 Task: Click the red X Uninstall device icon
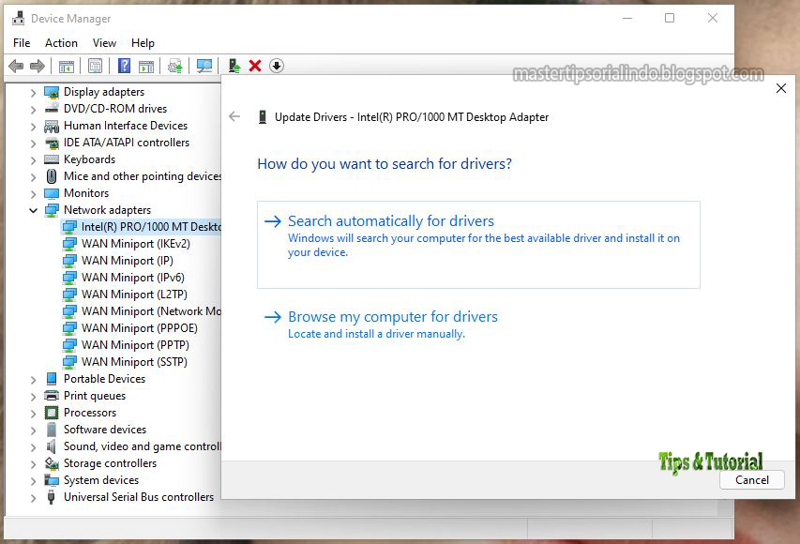(255, 66)
